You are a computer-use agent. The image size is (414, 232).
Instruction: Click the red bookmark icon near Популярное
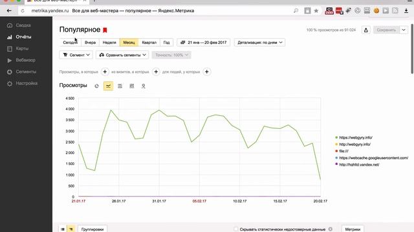click(105, 30)
